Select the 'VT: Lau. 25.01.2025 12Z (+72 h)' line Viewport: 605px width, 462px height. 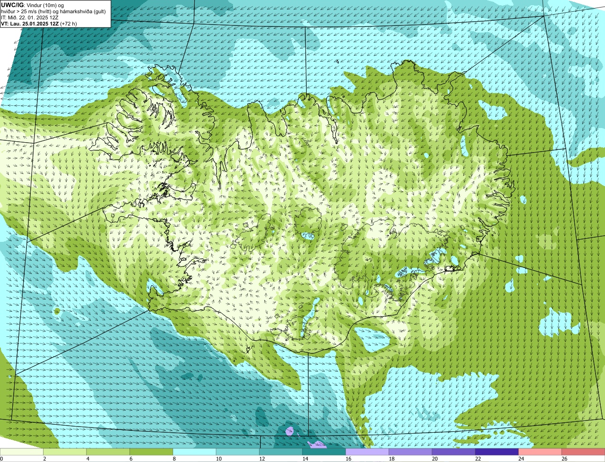tap(39, 23)
